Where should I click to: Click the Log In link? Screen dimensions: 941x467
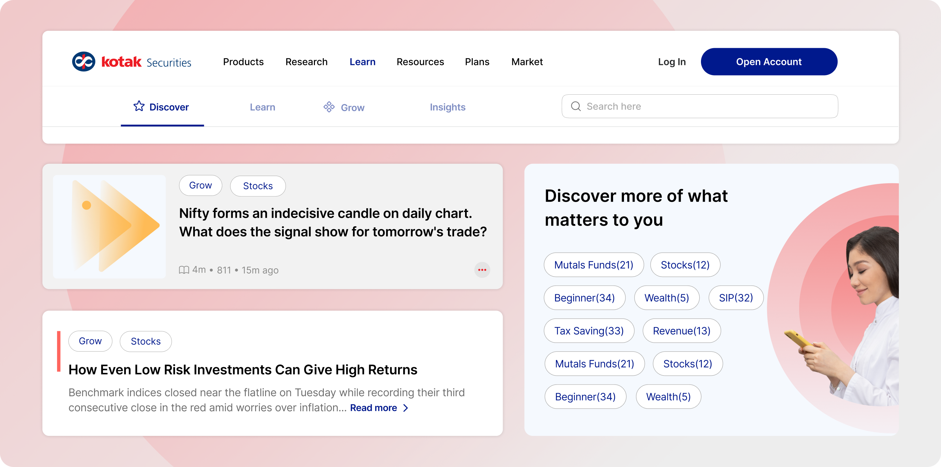[x=672, y=62]
